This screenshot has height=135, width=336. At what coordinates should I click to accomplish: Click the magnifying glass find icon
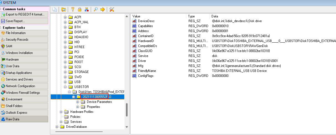(x=96, y=9)
